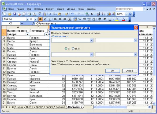Click the Undo arrow icon
This screenshot has height=114, width=157.
tap(72, 14)
